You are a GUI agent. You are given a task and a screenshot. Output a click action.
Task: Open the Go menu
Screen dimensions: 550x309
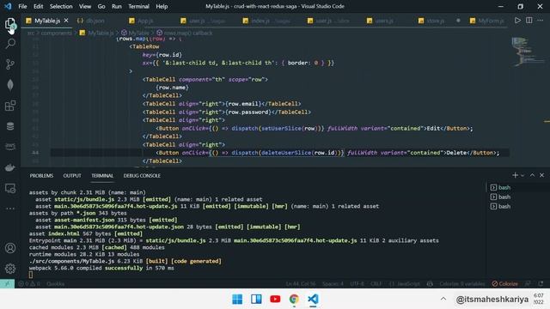tap(101, 6)
